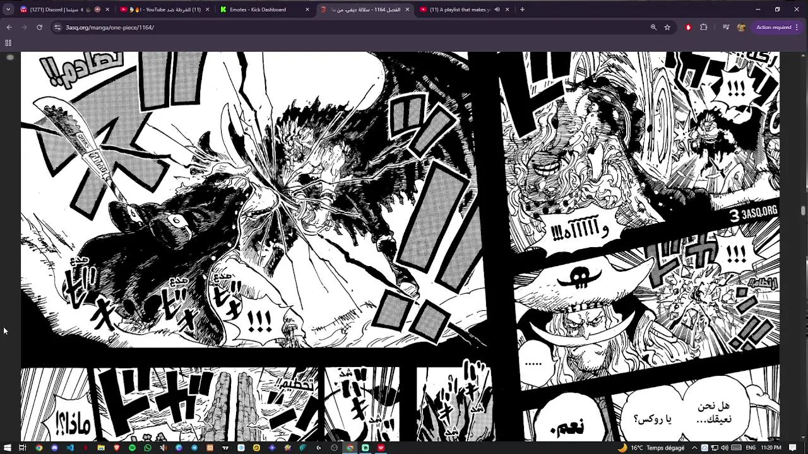Close the Discord tab
808x454 pixels.
point(107,9)
